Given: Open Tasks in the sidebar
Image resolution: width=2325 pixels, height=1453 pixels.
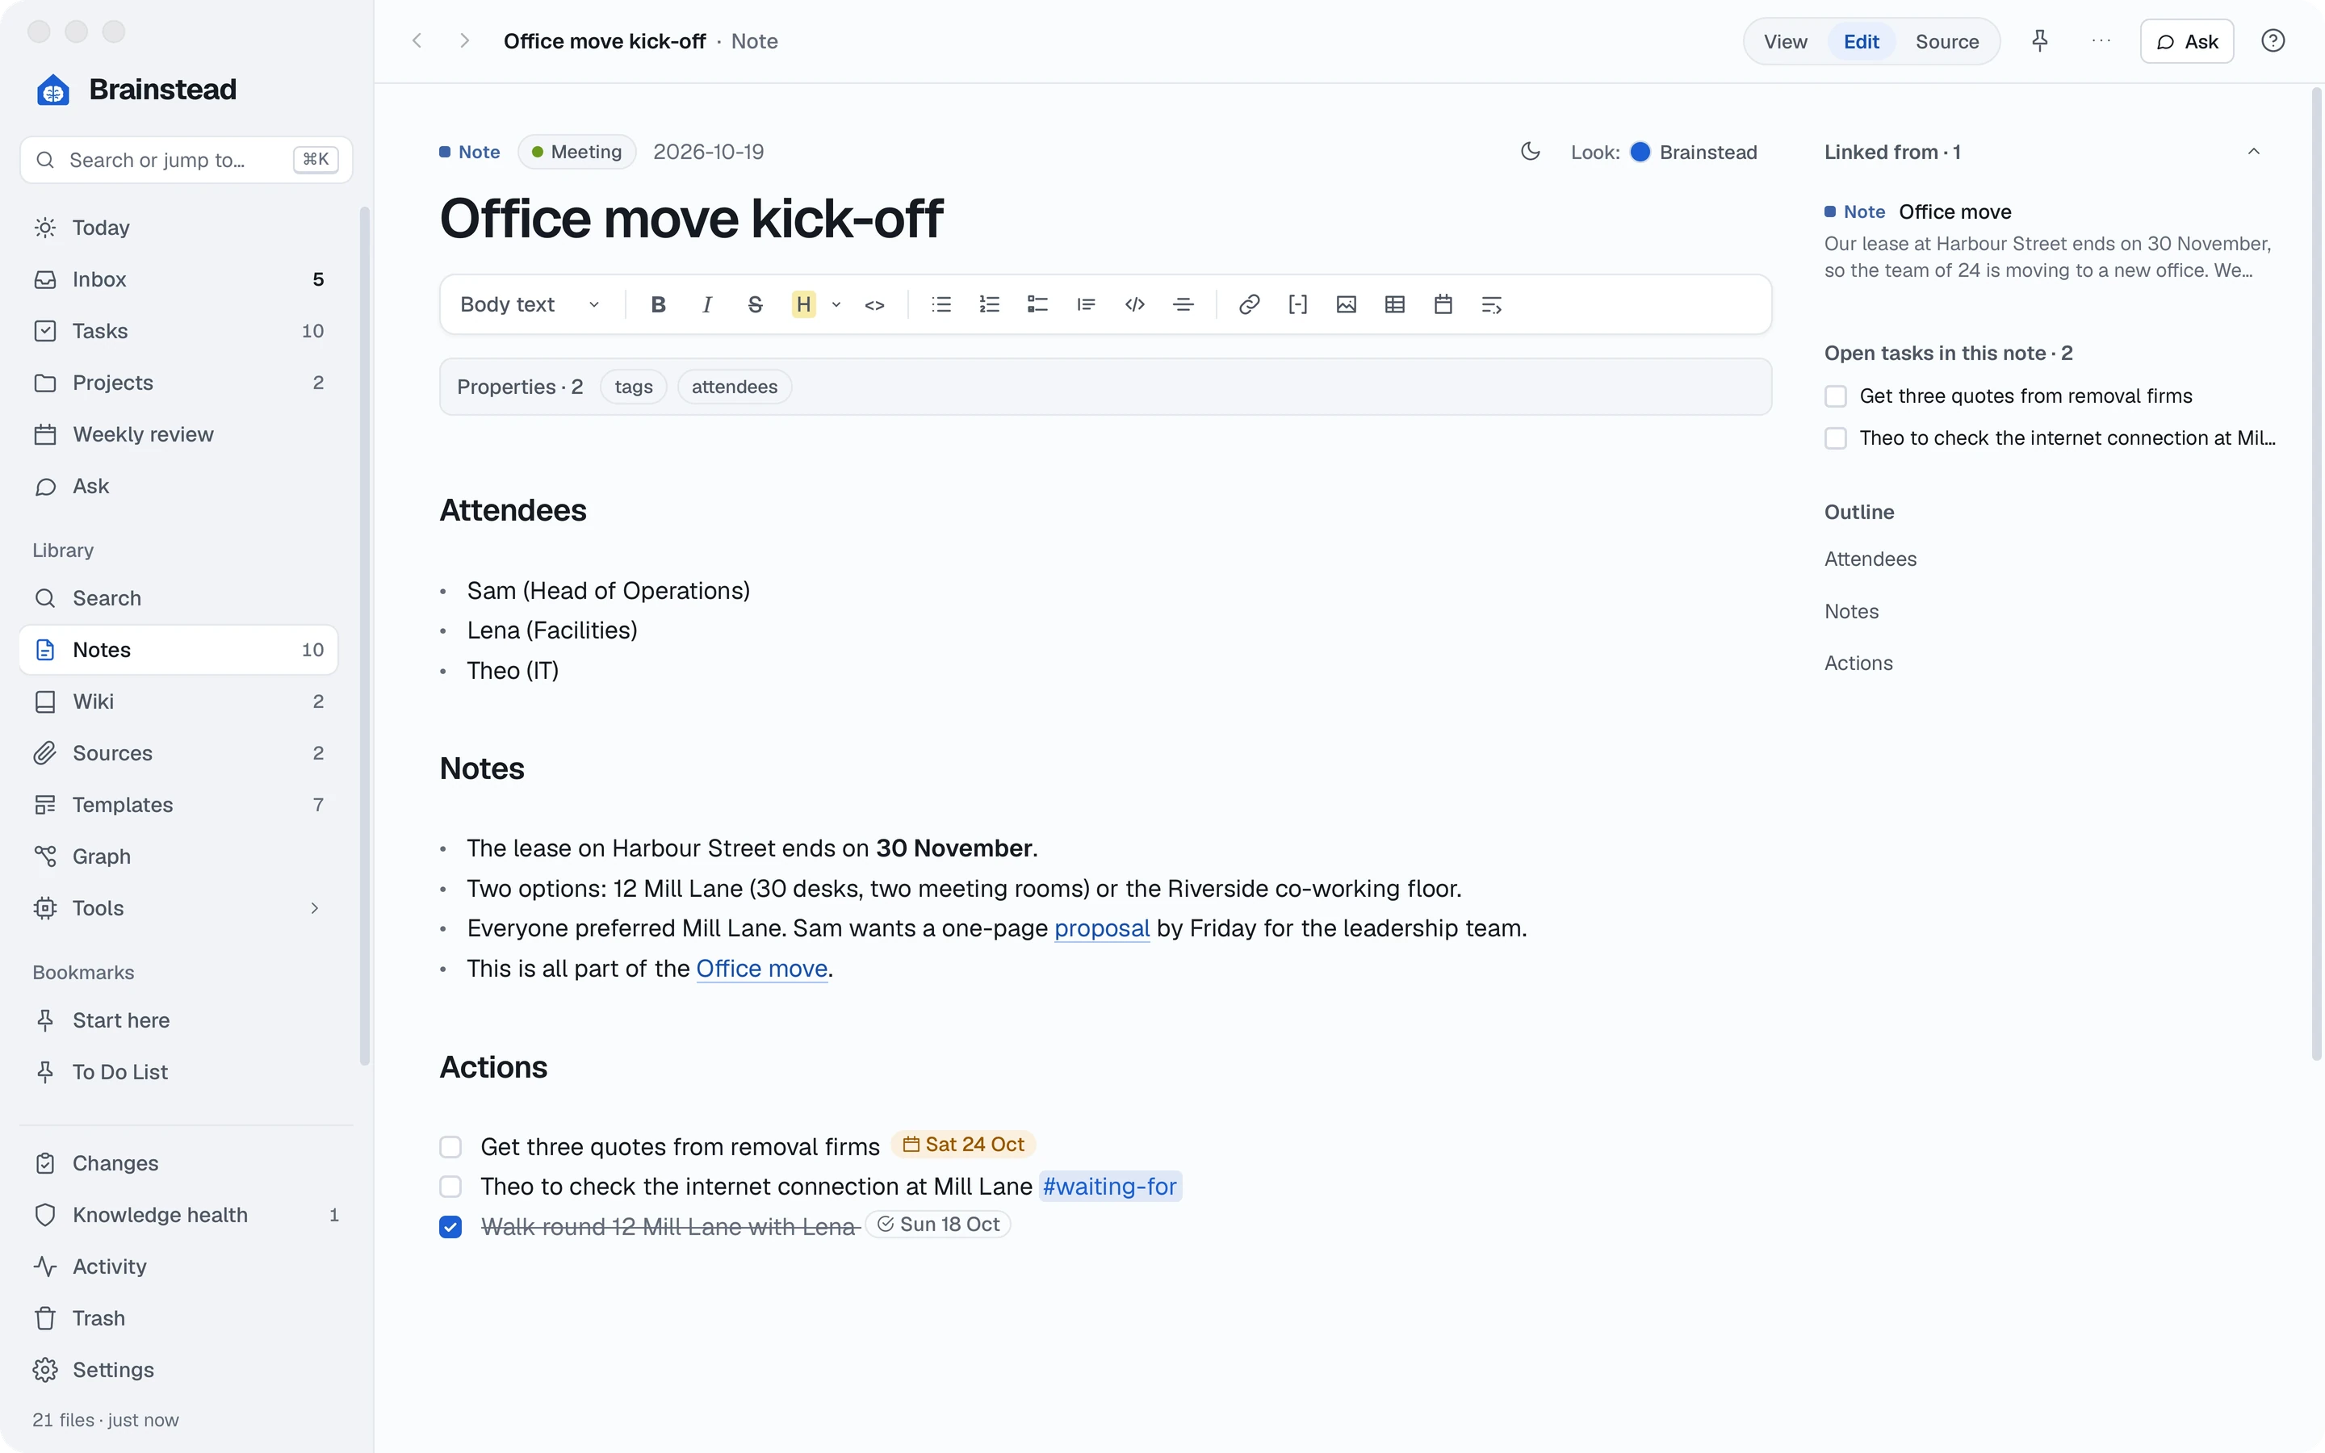Looking at the screenshot, I should click(178, 332).
